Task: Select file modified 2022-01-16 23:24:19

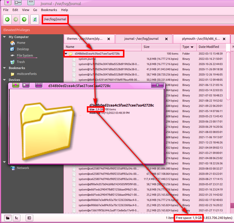Action: click(x=145, y=190)
